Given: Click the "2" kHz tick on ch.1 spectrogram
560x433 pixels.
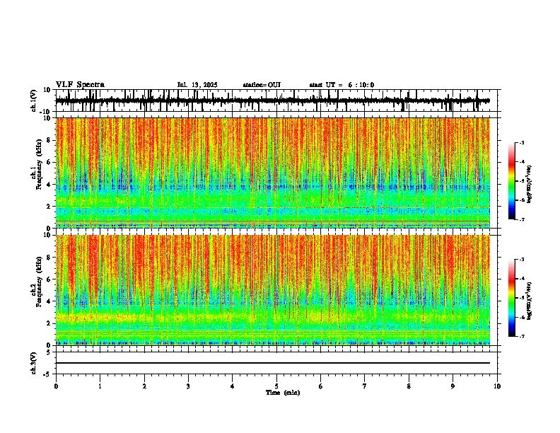Looking at the screenshot, I should 49,207.
